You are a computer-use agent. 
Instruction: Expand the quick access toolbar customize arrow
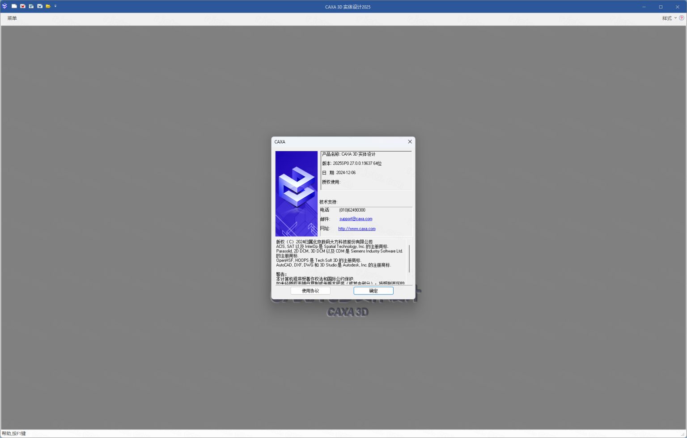tap(55, 6)
